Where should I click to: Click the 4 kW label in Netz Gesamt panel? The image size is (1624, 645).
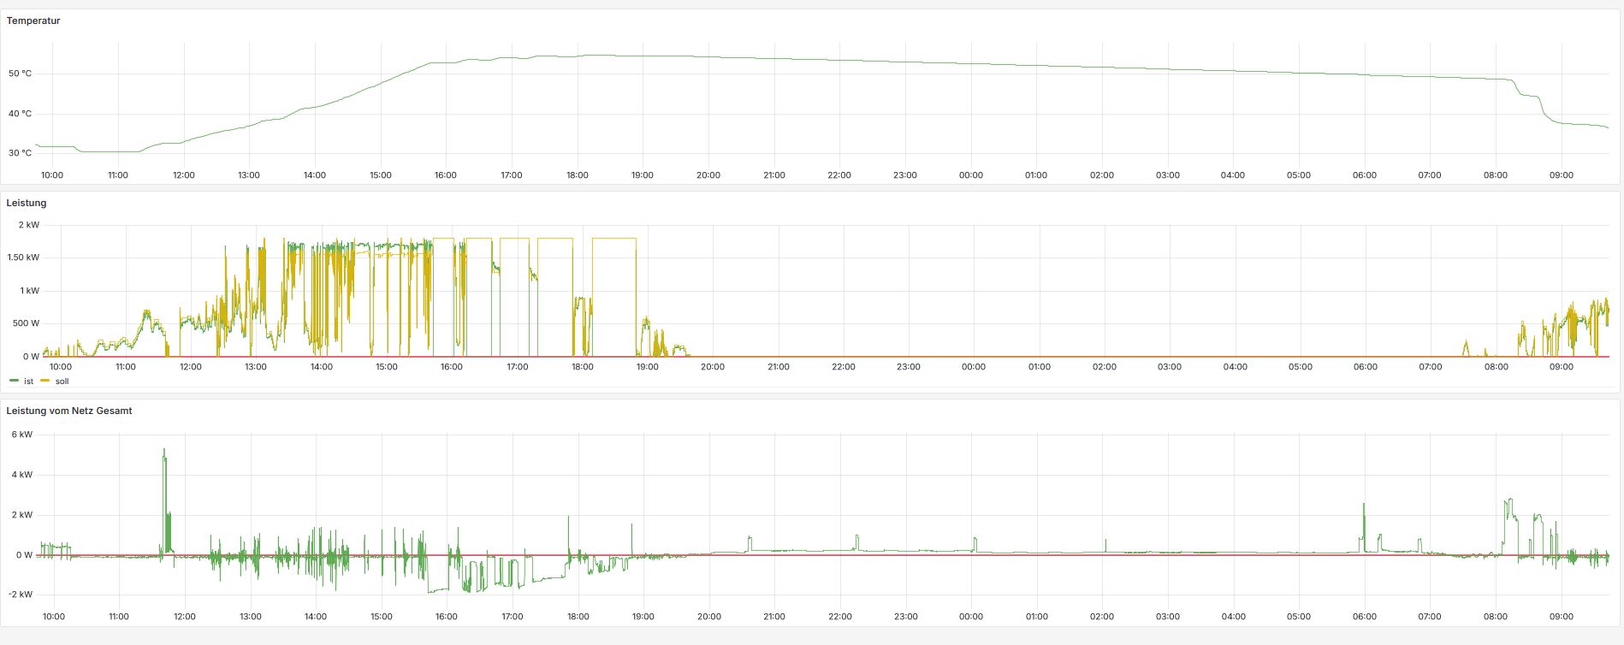(x=22, y=475)
